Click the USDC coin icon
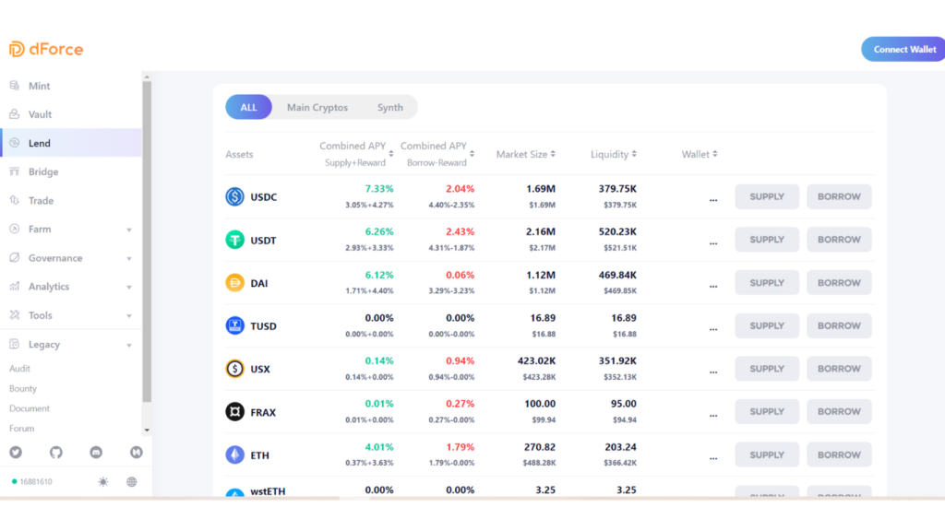The width and height of the screenshot is (945, 531). click(x=235, y=197)
